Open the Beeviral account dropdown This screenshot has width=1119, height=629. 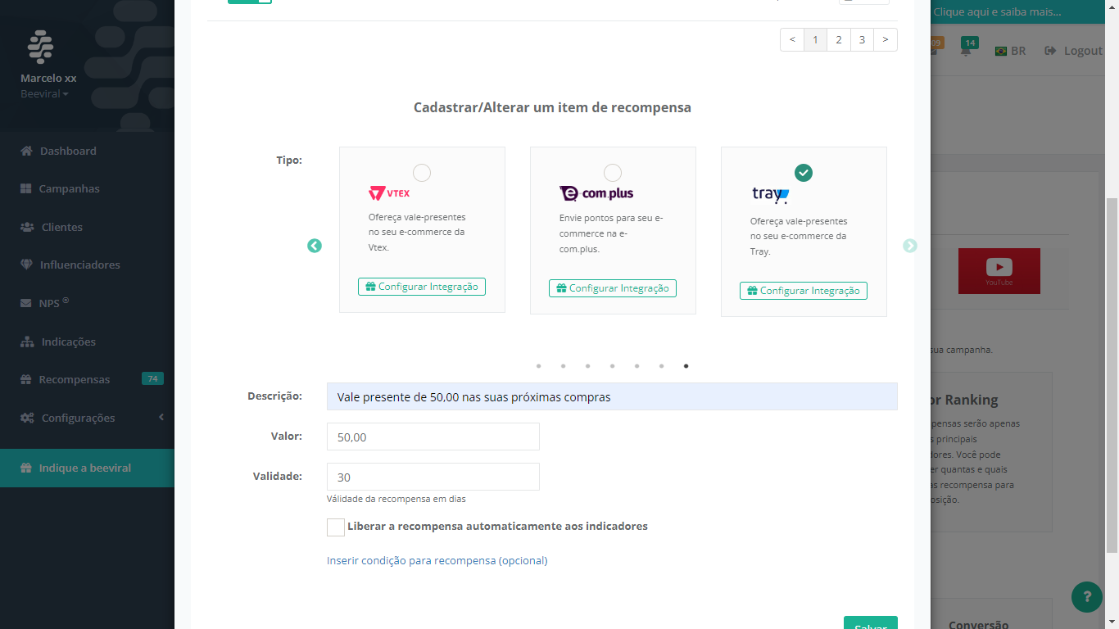tap(44, 94)
